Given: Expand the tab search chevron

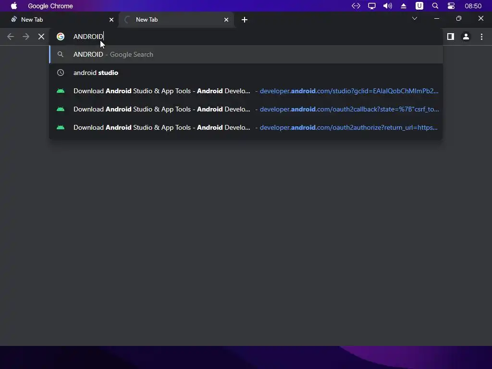Looking at the screenshot, I should [x=415, y=19].
